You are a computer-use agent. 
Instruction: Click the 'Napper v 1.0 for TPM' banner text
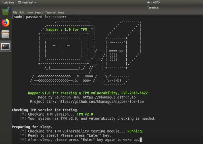tap(66, 30)
